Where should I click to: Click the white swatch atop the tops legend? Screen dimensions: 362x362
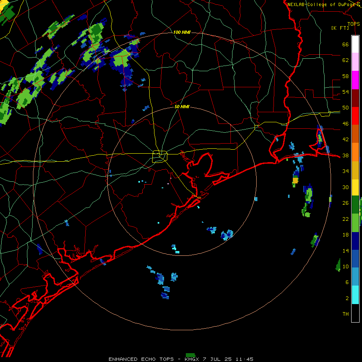tap(355, 44)
